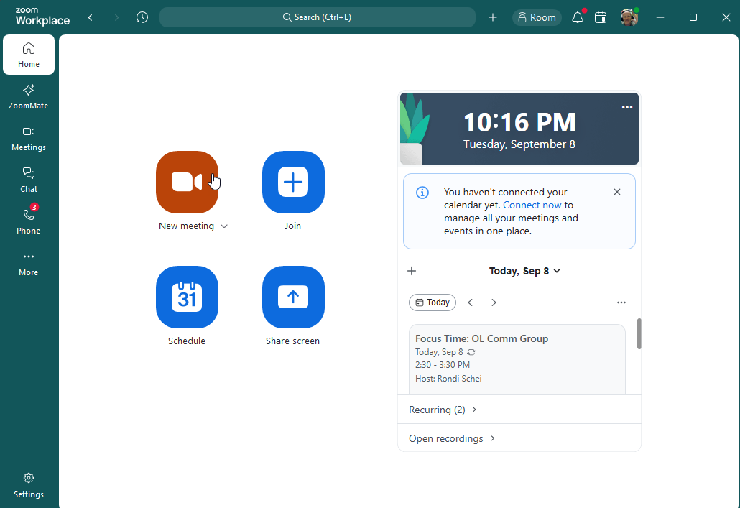Go to previous day with left chevron
Viewport: 740px width, 508px height.
470,303
